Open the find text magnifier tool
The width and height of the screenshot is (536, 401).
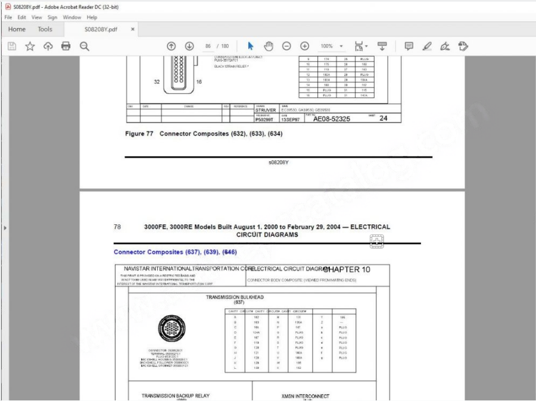tap(85, 46)
